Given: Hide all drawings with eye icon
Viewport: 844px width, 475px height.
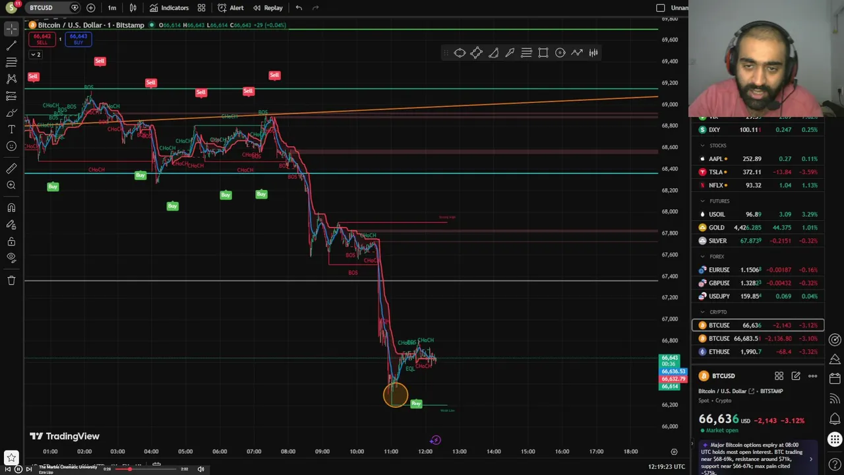Looking at the screenshot, I should (x=11, y=258).
